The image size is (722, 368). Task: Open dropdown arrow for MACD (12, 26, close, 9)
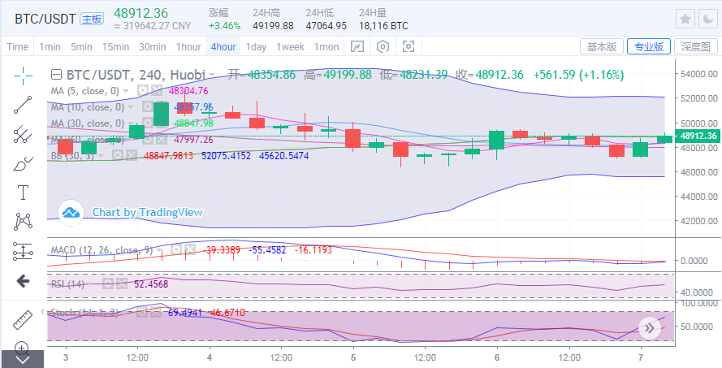point(159,250)
